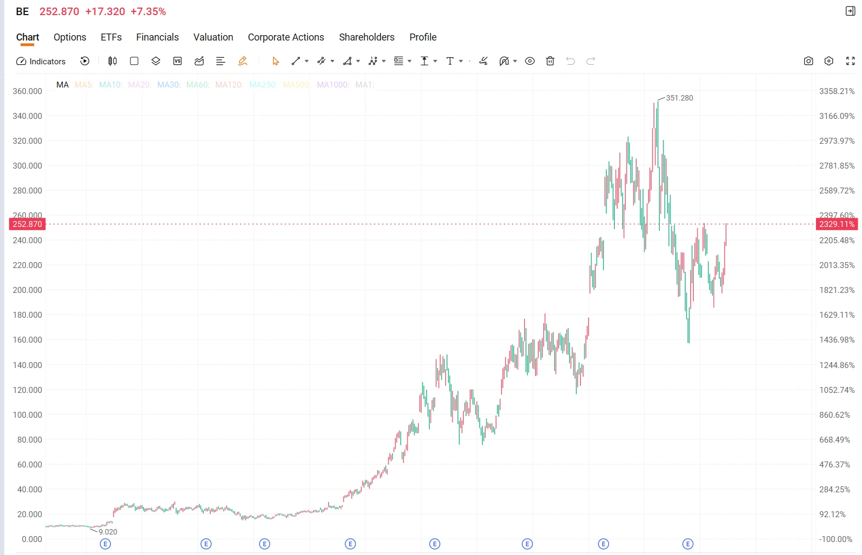Select the wave pattern points tool
862x555 pixels.
373,61
